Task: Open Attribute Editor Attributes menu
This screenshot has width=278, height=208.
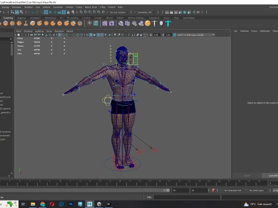Action: point(265,31)
